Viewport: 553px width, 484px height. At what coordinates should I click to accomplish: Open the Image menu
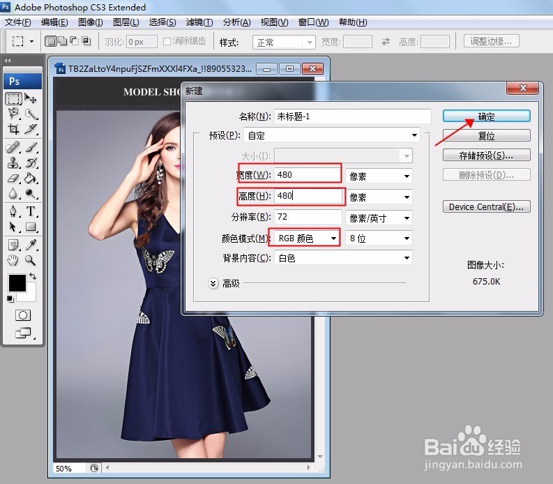coord(90,22)
